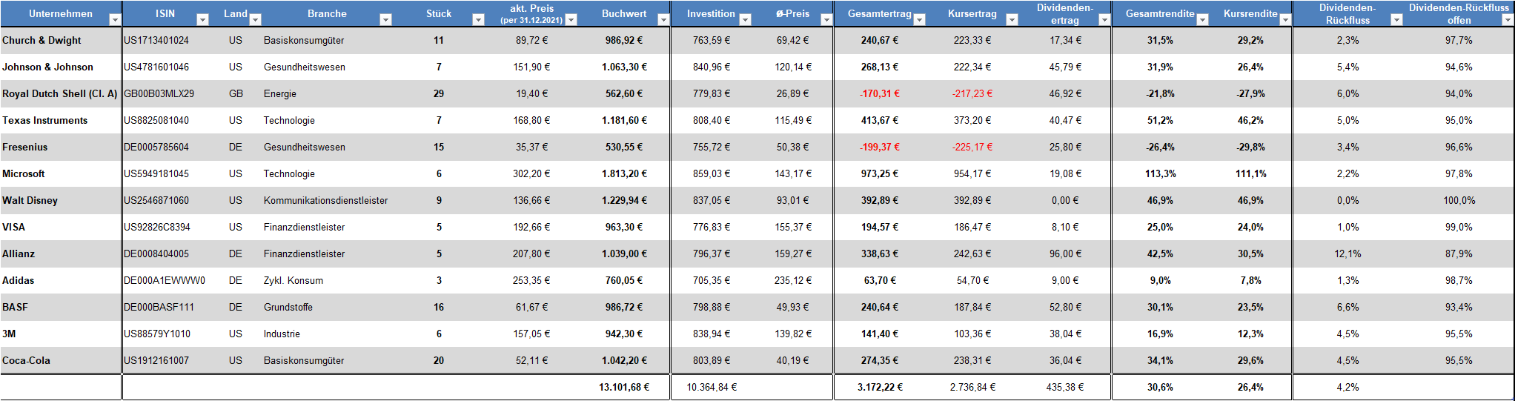Screen dimensions: 1515x401
Task: Open the Branche column filter dropdown
Action: [385, 20]
